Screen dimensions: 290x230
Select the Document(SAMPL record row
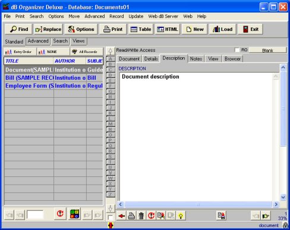click(x=53, y=70)
